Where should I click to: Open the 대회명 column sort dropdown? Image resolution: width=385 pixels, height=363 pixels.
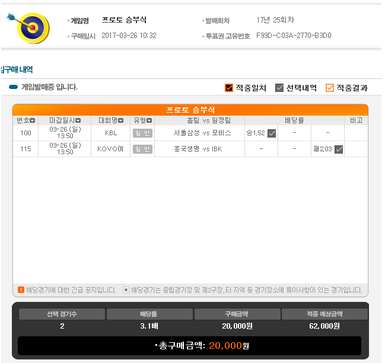pos(121,120)
